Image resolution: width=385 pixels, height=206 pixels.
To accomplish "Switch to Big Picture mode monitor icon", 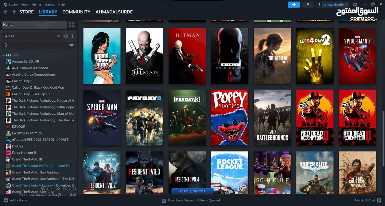I will point(355,5).
